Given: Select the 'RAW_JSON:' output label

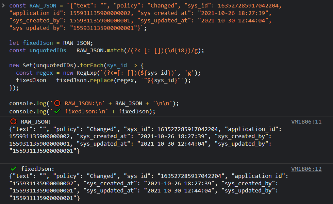Looking at the screenshot, I should (36, 122).
